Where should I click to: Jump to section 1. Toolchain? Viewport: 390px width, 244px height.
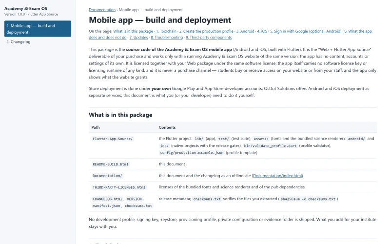pos(166,31)
